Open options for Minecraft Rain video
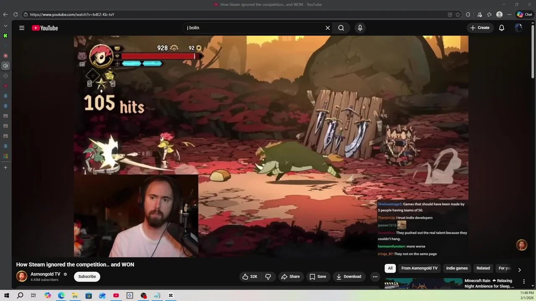The image size is (536, 301). pyautogui.click(x=524, y=282)
